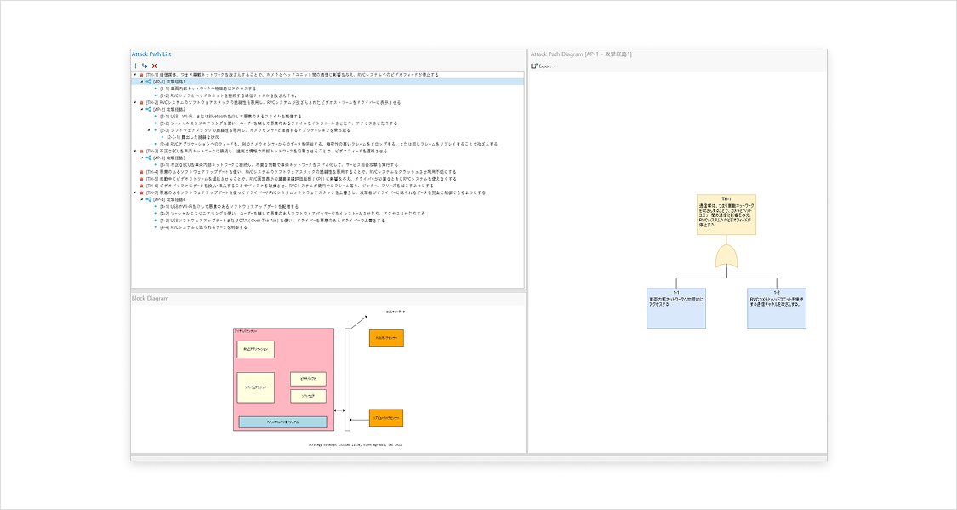Click the Export toolbar icon
This screenshot has width=957, height=510.
tap(534, 66)
